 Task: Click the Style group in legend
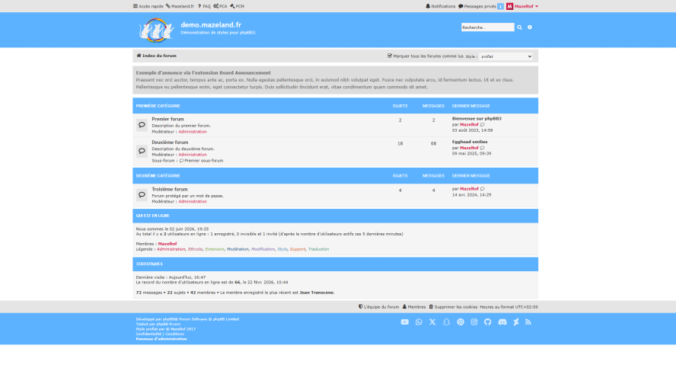[282, 249]
